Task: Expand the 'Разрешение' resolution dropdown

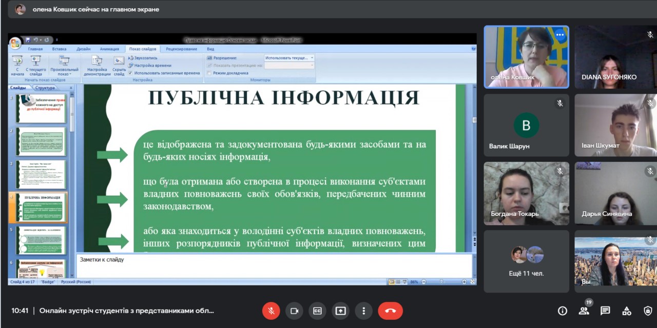Action: pos(312,58)
